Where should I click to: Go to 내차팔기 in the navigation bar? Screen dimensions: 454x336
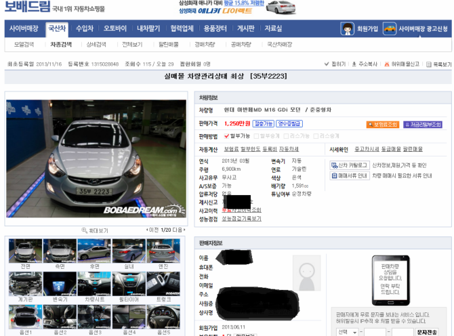(148, 28)
